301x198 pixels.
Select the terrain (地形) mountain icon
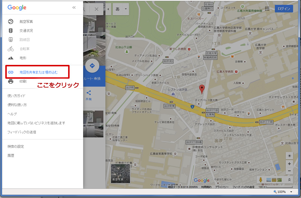click(11, 58)
